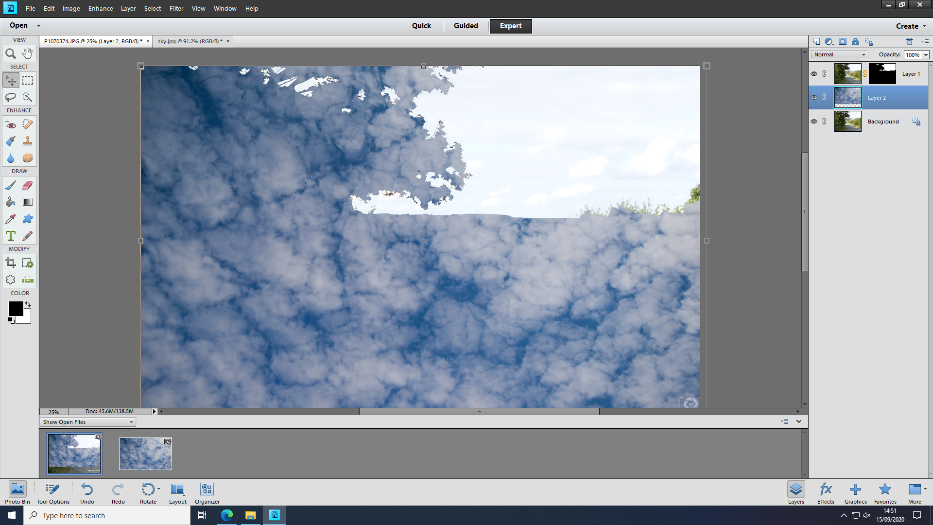Select the Hand tool
Viewport: 933px width, 525px height.
pyautogui.click(x=28, y=53)
